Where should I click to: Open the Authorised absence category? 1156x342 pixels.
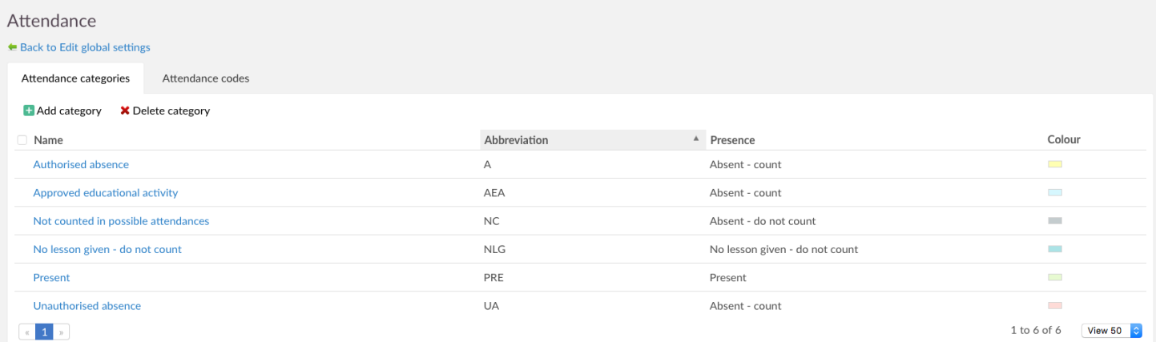[x=81, y=164]
